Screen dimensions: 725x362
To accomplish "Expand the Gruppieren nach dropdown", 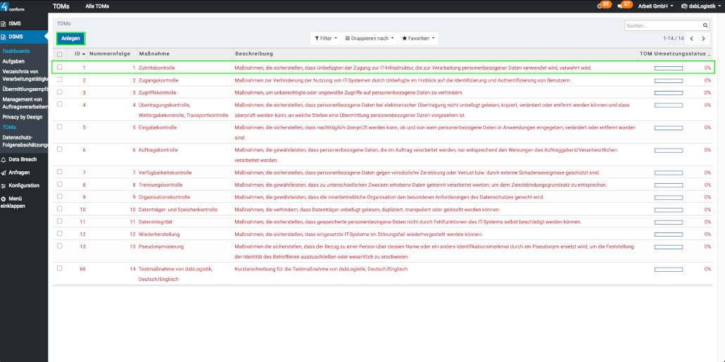I will point(370,38).
